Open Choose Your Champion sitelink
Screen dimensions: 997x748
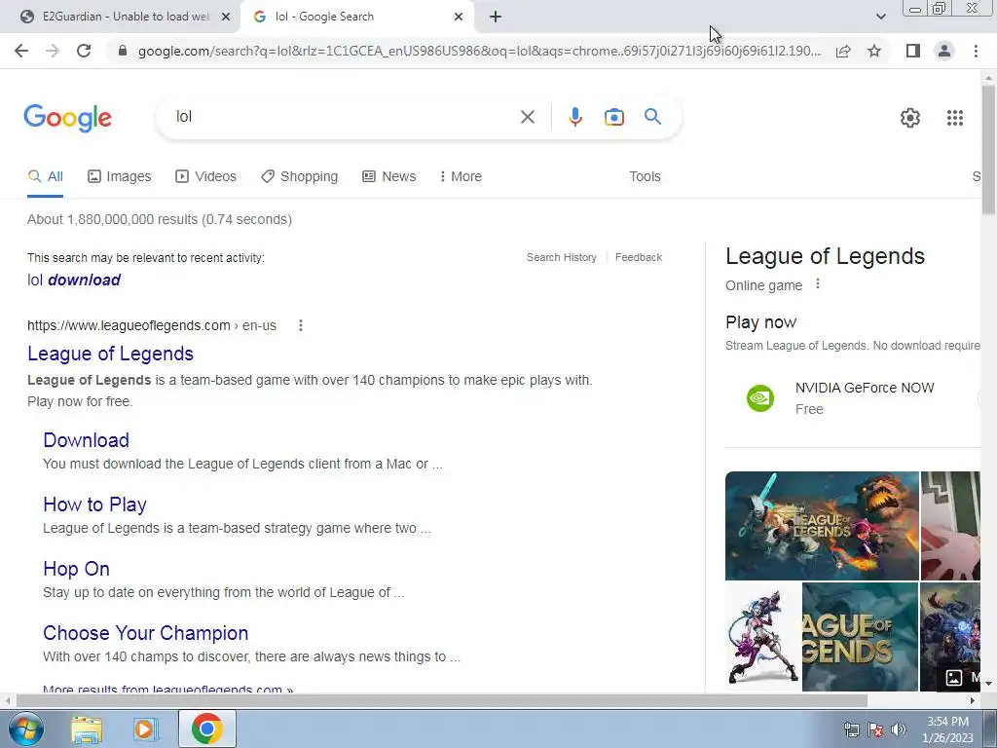(x=146, y=633)
